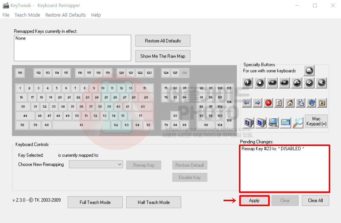Select key 43 on the keyboard map
341x223 pixels.
[x=143, y=106]
